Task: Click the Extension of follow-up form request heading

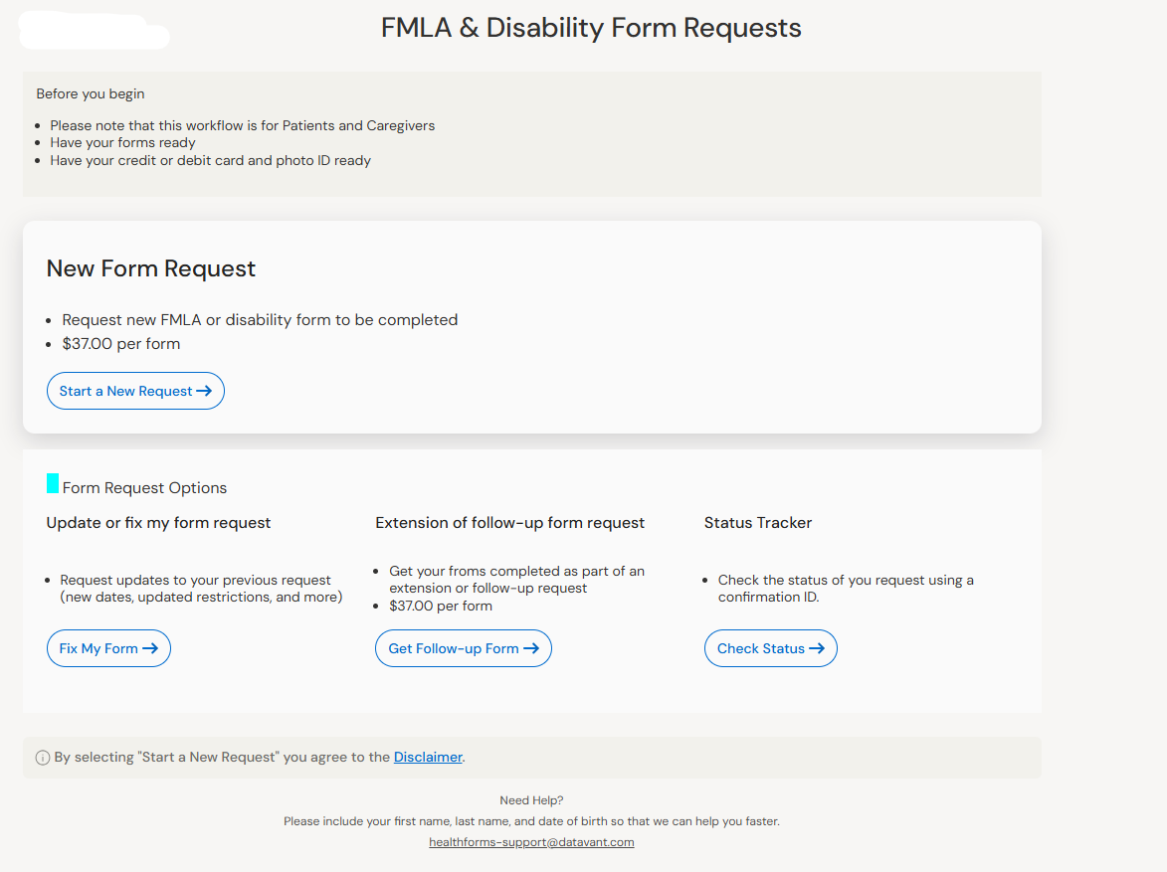Action: tap(509, 523)
